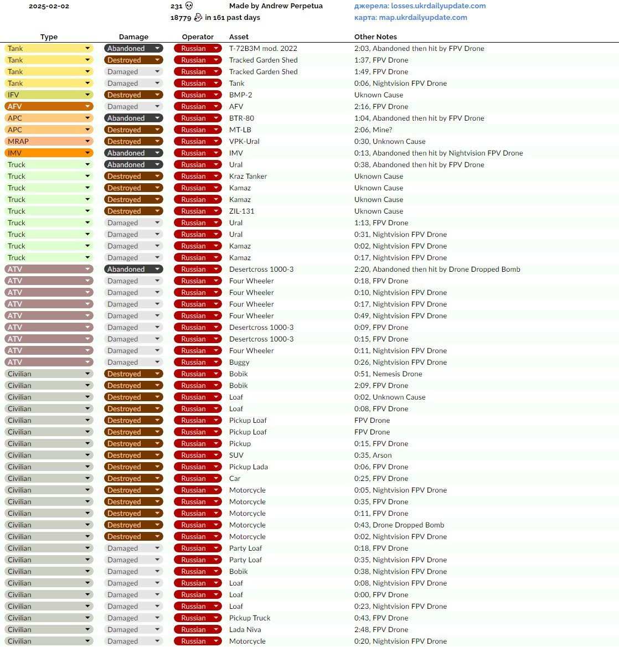Select note '0:13, Abandoned then hit by Nightvision FPV Drone'
Image resolution: width=619 pixels, height=647 pixels.
point(439,153)
